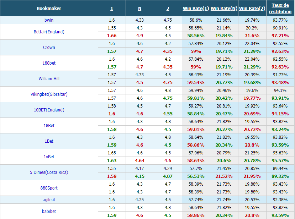Open the bwin bookmaker link

(x=49, y=20)
